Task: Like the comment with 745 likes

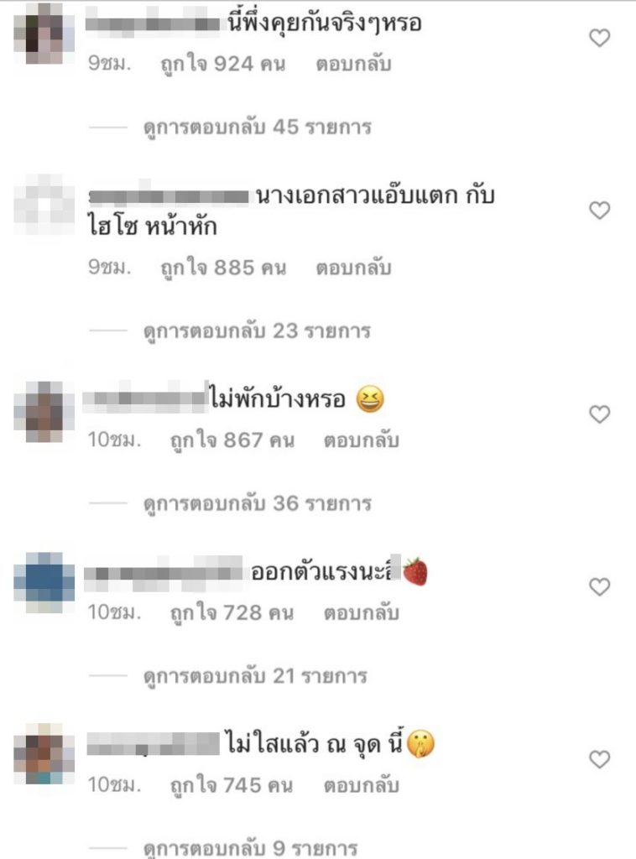Action: click(599, 759)
